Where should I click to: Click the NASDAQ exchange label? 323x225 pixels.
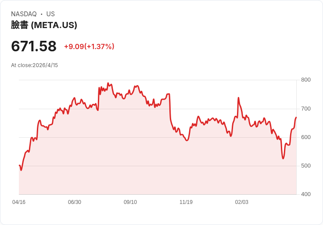click(24, 14)
